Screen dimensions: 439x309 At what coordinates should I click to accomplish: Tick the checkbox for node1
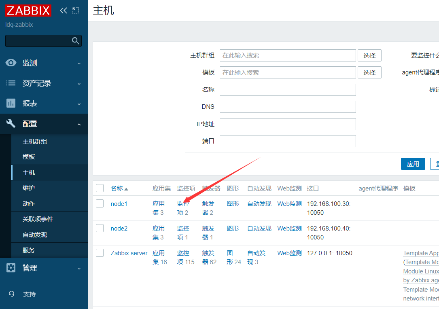coord(100,204)
